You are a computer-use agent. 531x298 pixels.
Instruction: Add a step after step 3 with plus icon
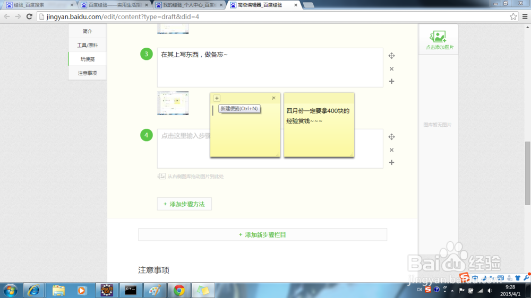(391, 81)
